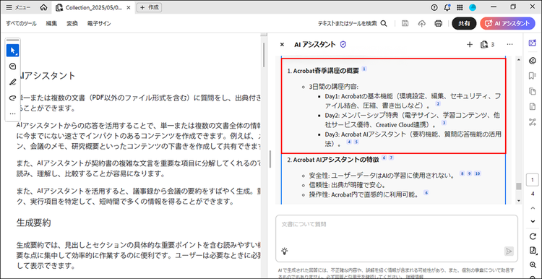Click citation 2 after the Day1 item
542x279 pixels.
click(x=438, y=103)
